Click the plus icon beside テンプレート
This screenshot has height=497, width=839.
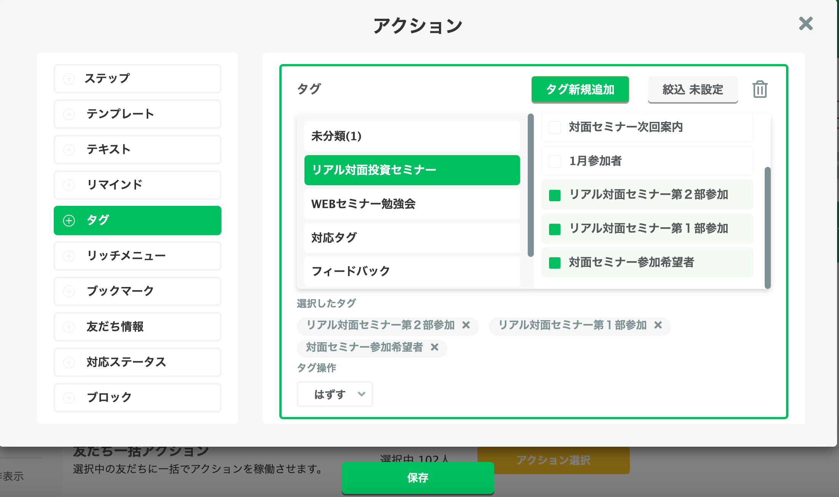[69, 114]
